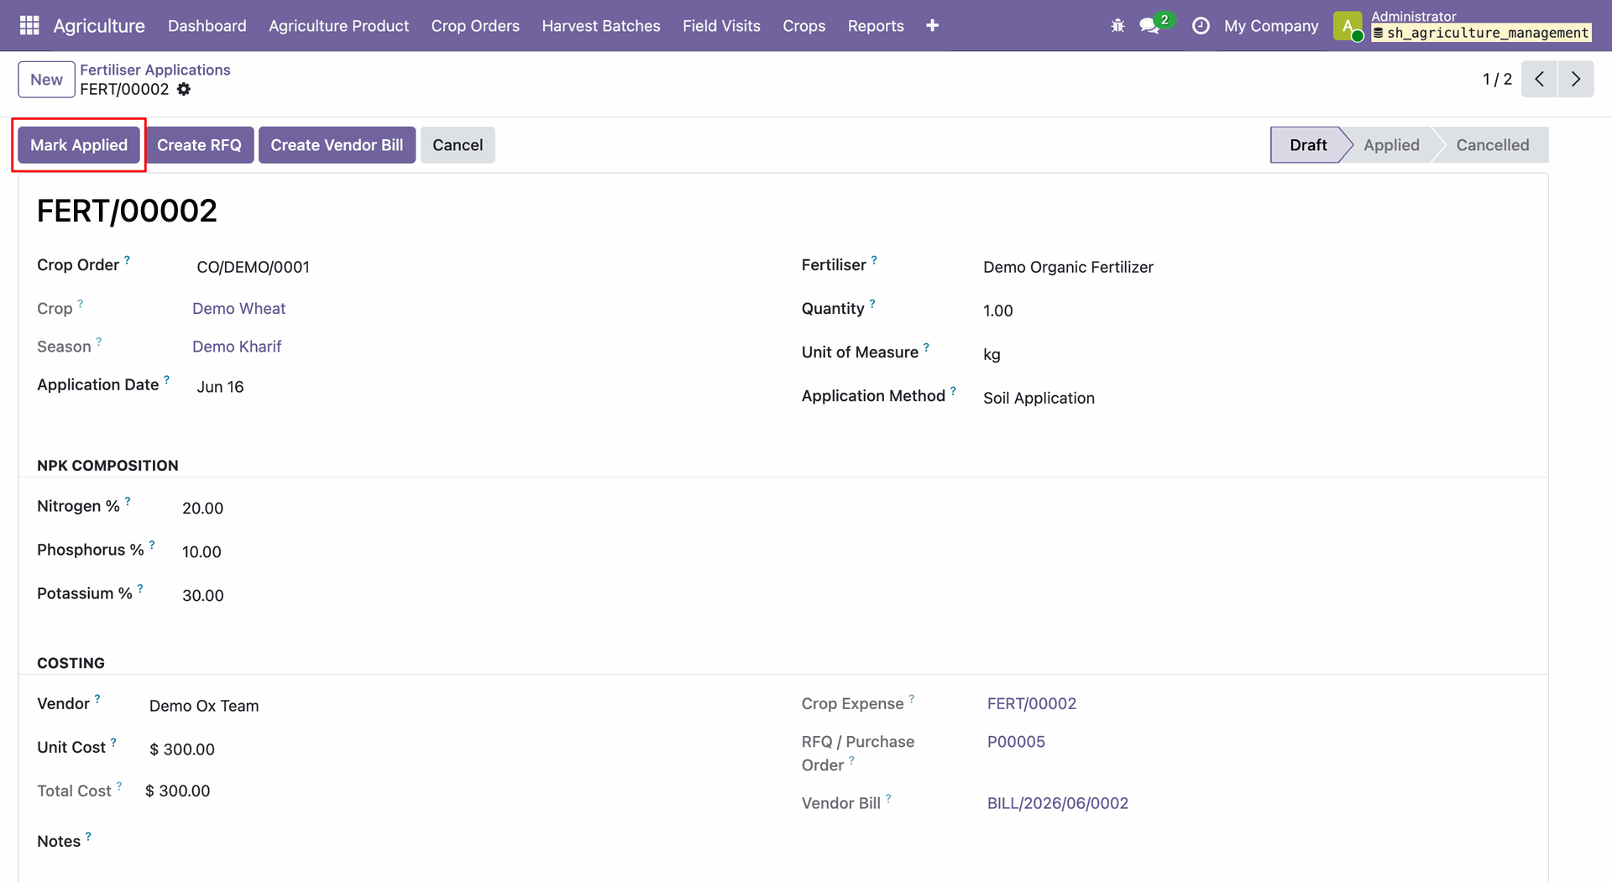Set status to Applied in statusbar

click(x=1391, y=145)
